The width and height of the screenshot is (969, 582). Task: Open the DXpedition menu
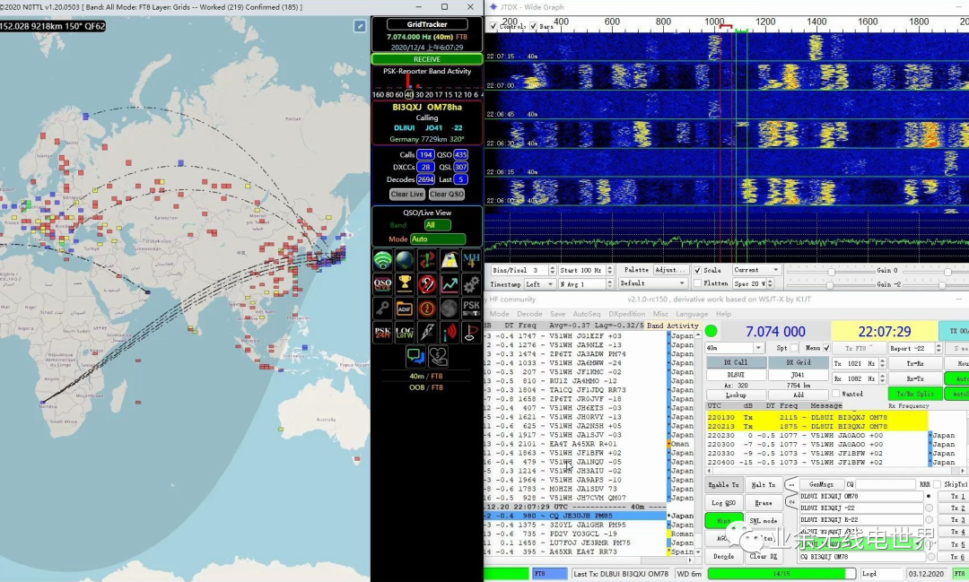pyautogui.click(x=626, y=314)
